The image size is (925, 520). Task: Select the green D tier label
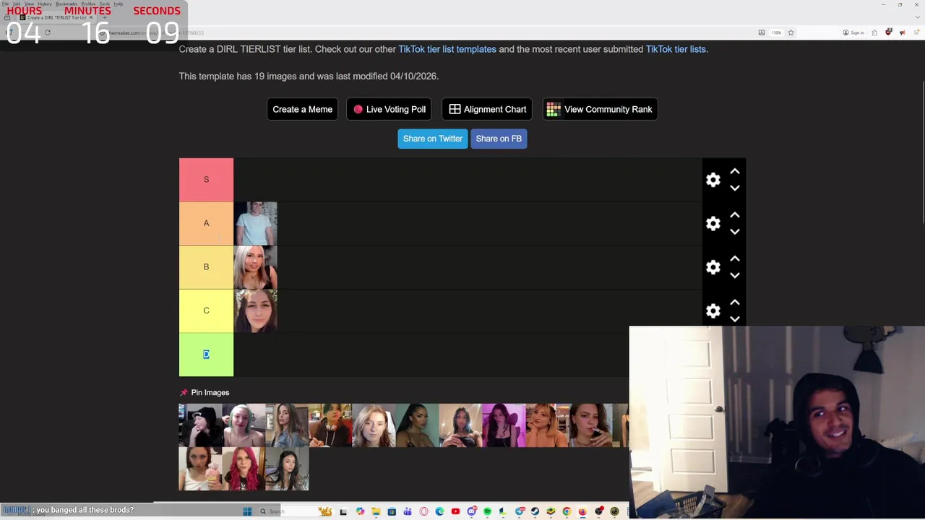pos(206,355)
